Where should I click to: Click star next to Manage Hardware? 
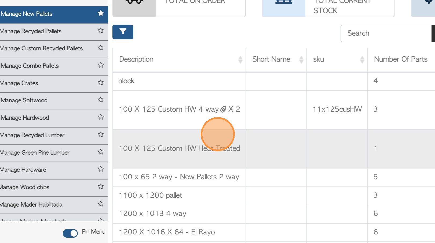[101, 169]
